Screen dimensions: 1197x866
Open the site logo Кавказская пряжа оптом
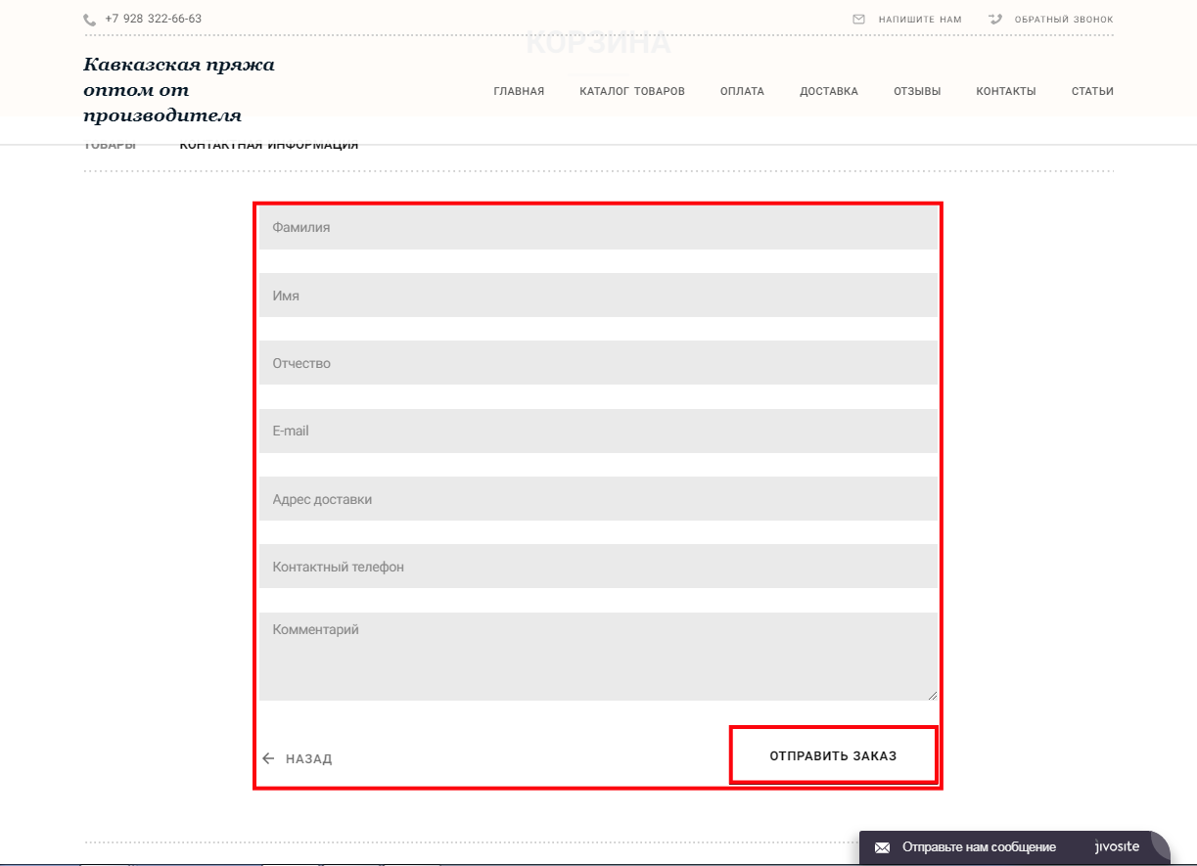[180, 90]
